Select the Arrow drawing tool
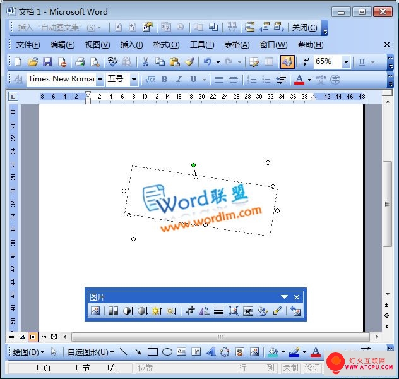The width and height of the screenshot is (399, 379). 138,352
